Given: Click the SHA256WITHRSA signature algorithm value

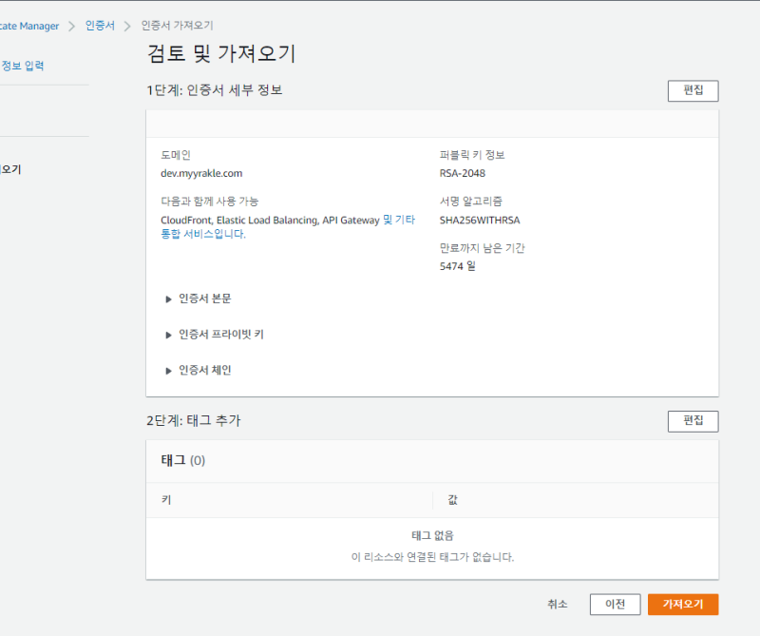Looking at the screenshot, I should pyautogui.click(x=480, y=221).
